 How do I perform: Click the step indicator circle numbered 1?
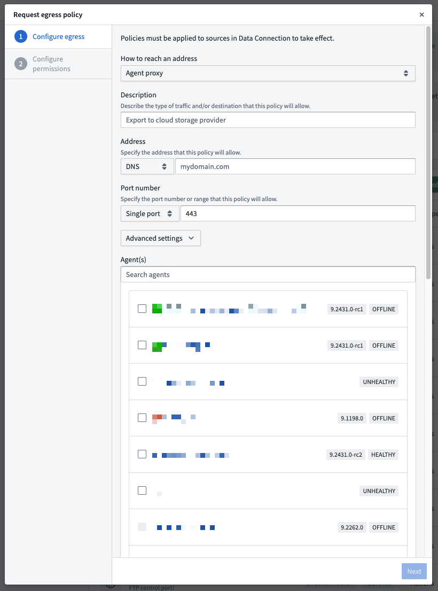click(x=20, y=36)
